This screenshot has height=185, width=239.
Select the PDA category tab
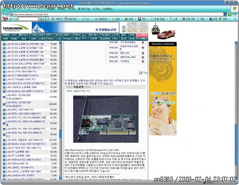115,39
